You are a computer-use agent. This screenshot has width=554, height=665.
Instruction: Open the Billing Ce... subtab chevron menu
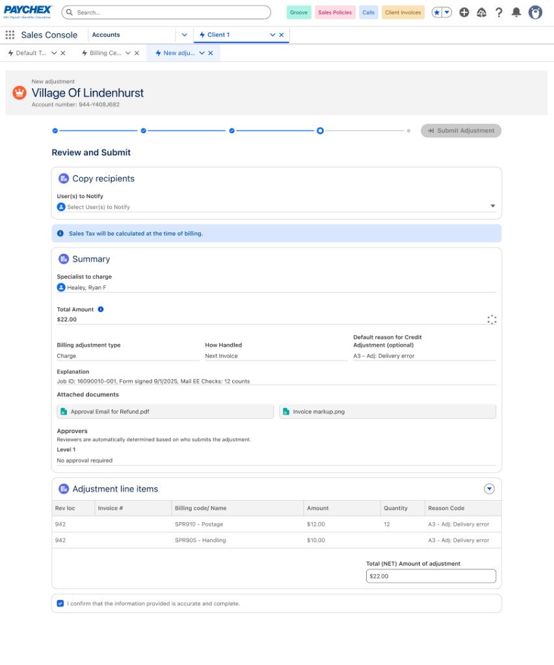128,53
